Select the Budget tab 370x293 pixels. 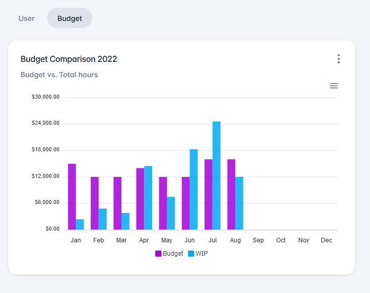tap(70, 18)
